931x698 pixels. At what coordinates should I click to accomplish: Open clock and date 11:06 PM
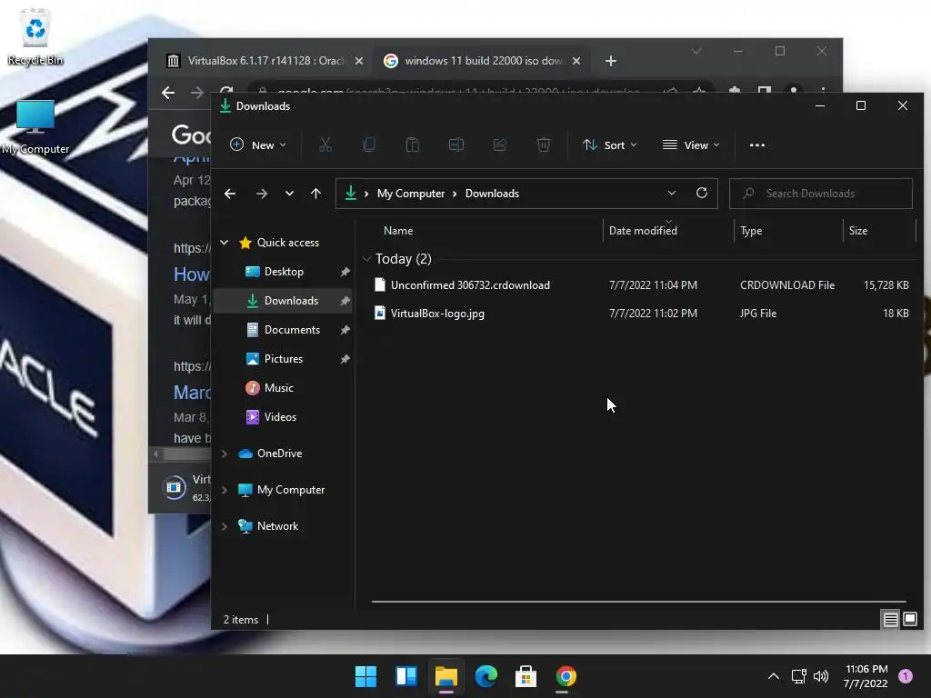[866, 676]
